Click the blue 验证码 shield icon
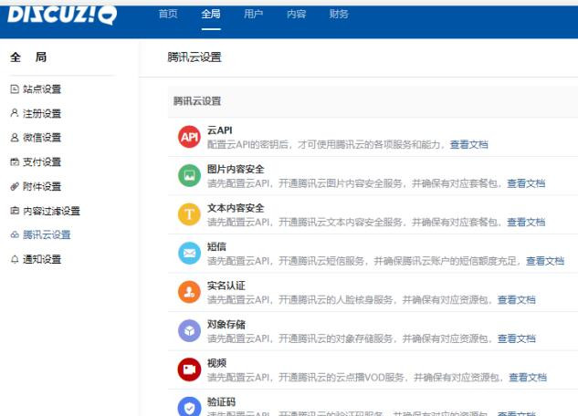The image size is (578, 416). (189, 407)
